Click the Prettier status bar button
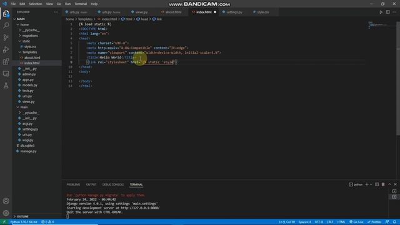400x225 pixels. click(374, 222)
